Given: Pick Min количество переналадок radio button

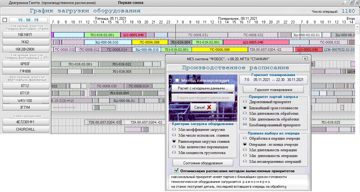Looking at the screenshot, I should point(174,147).
